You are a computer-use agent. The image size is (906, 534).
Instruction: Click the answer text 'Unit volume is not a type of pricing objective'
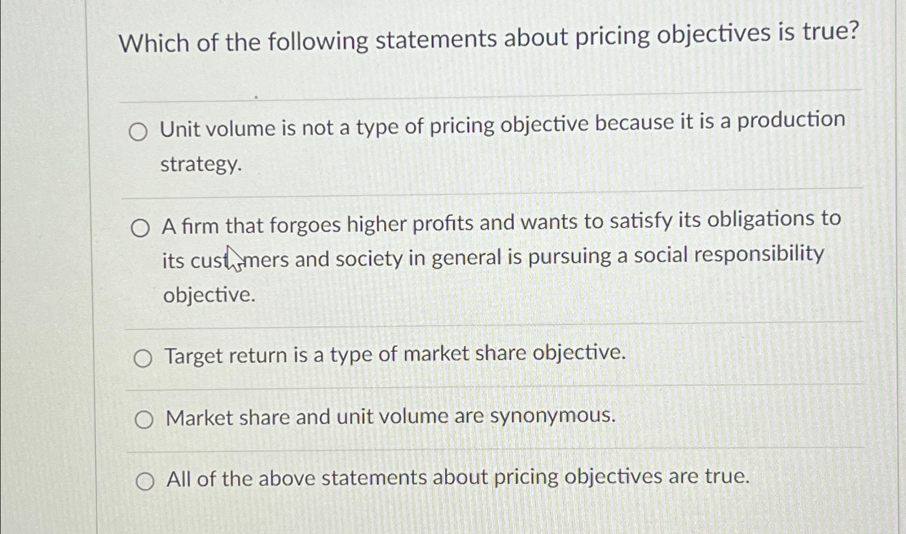pos(375,127)
